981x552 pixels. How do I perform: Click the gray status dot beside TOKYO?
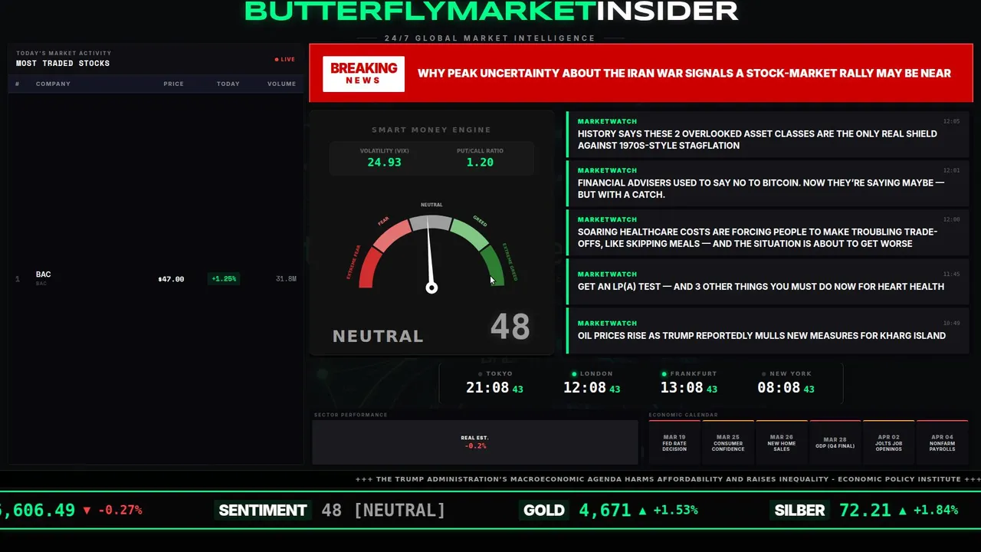(480, 374)
